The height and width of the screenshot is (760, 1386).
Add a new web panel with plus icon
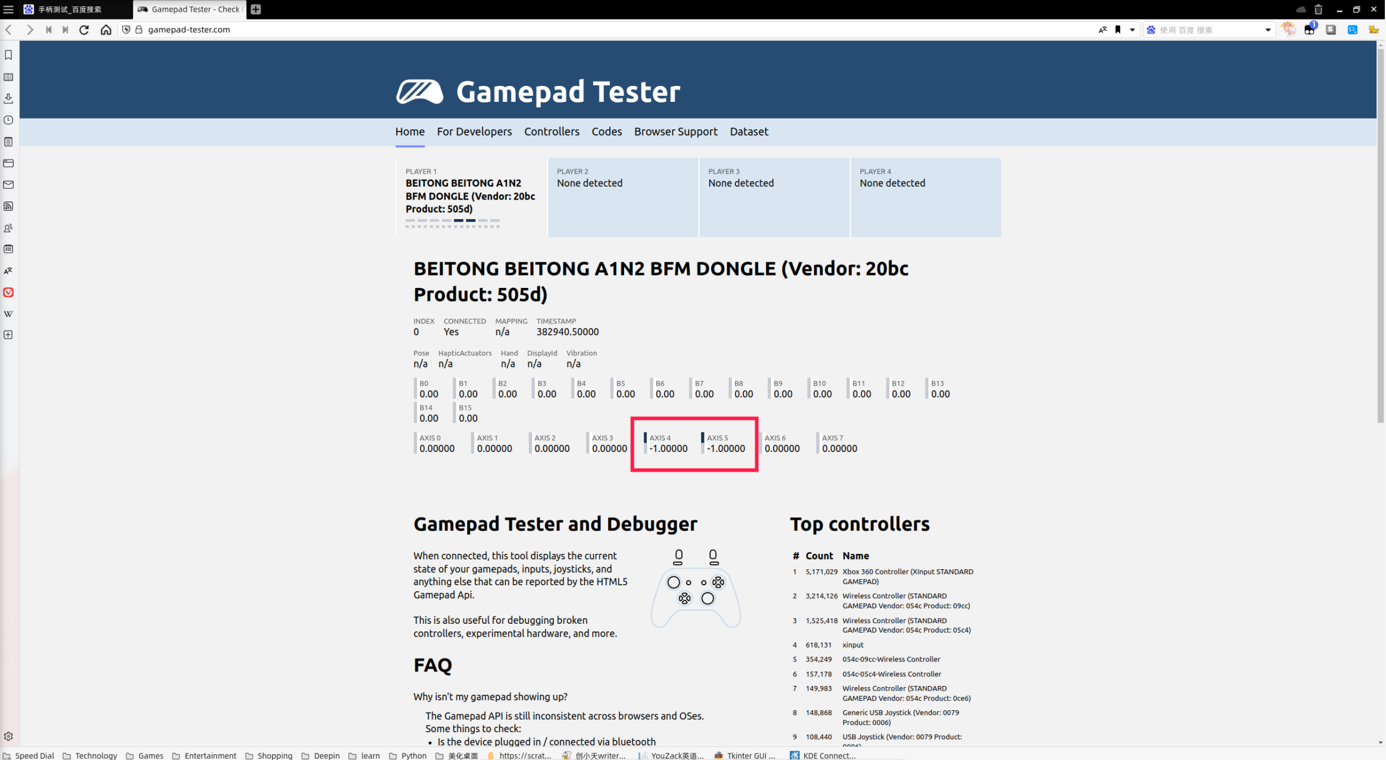8,335
